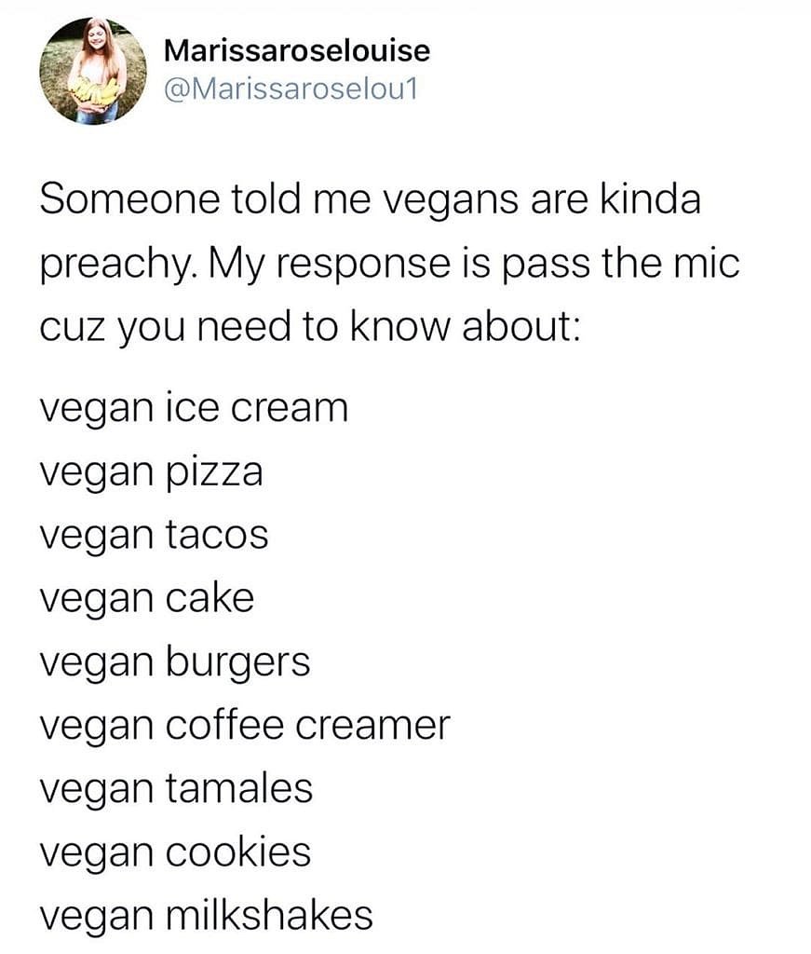Image resolution: width=811 pixels, height=954 pixels.
Task: Click on 'vegan cake' in the list
Action: 146,598
